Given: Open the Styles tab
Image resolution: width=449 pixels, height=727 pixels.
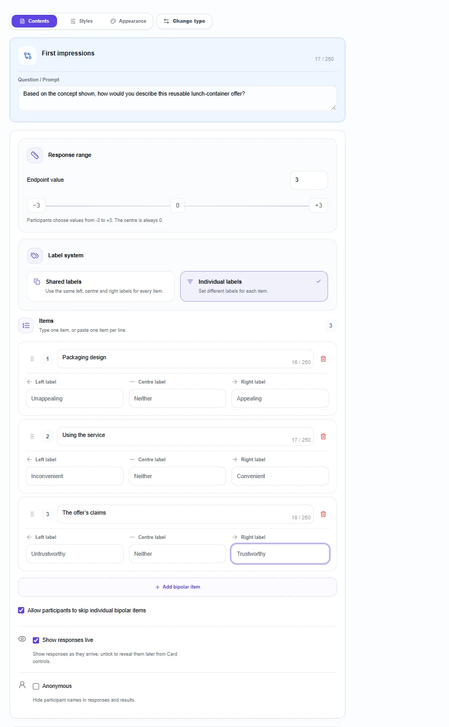Looking at the screenshot, I should [81, 21].
